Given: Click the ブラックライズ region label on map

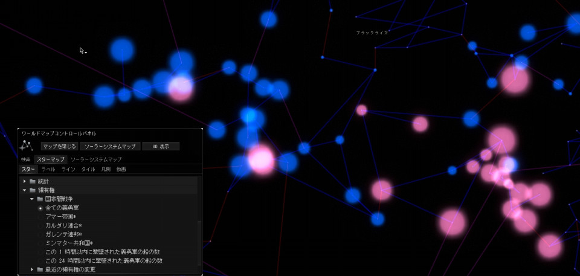Looking at the screenshot, I should coord(372,33).
